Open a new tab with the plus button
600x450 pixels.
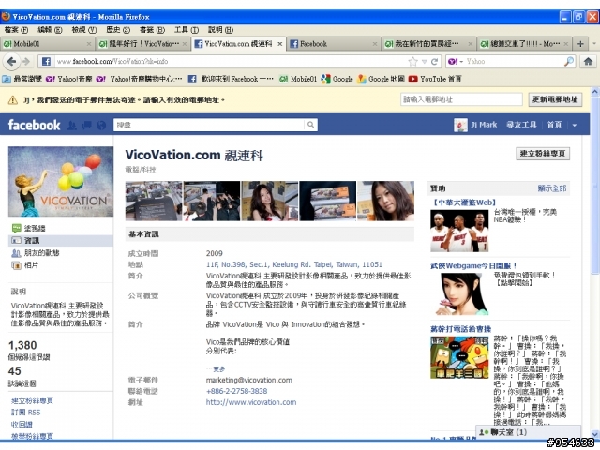580,44
